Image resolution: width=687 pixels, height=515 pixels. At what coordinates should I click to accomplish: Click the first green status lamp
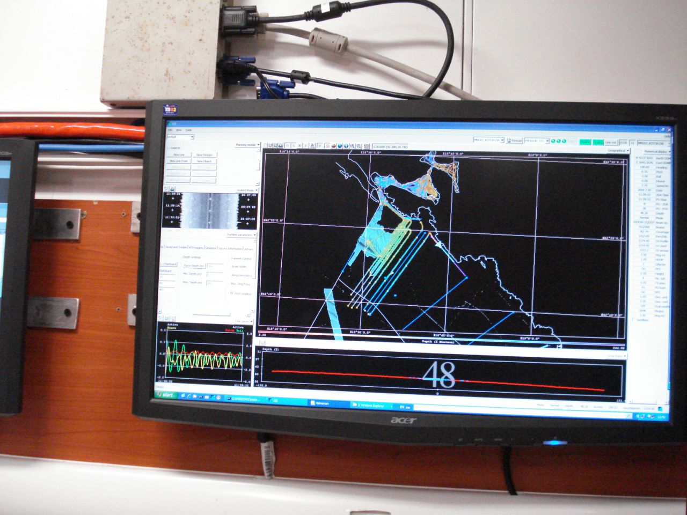click(553, 141)
